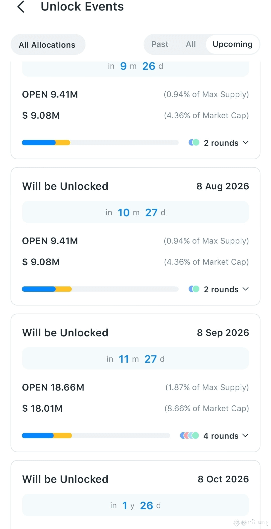Tap progress bar on 8 Aug 2026 card

click(x=100, y=289)
